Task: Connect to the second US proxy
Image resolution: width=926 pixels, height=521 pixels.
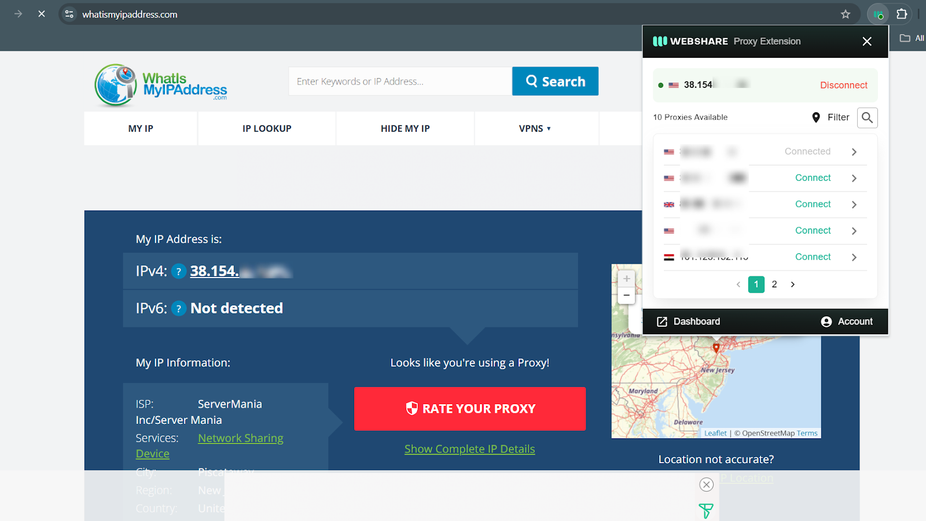Action: click(813, 178)
